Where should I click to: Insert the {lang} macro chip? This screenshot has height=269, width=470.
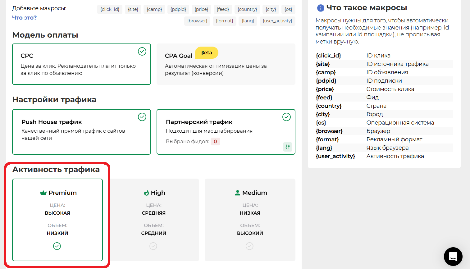[248, 21]
